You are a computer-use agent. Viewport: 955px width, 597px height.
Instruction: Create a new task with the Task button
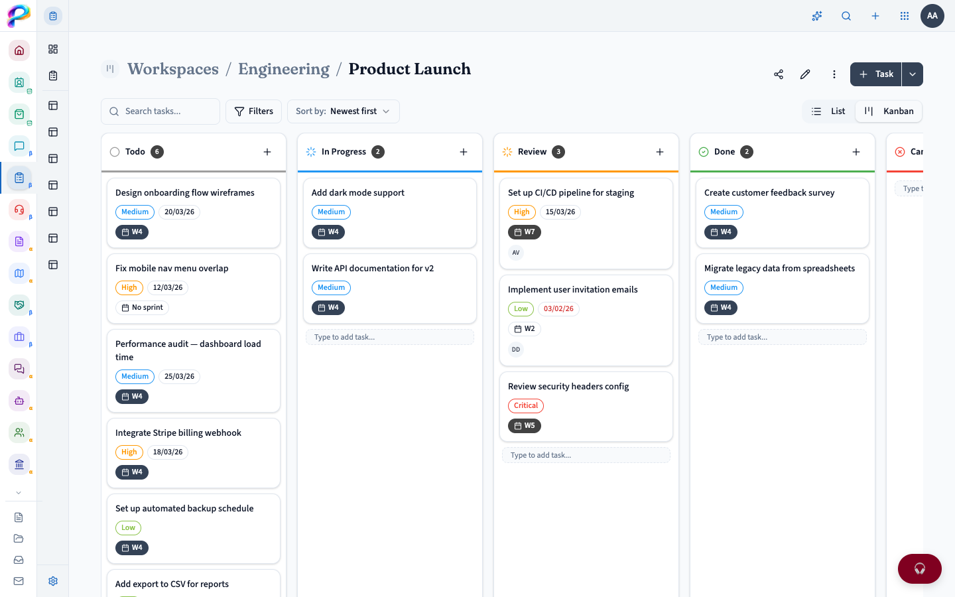coord(875,74)
